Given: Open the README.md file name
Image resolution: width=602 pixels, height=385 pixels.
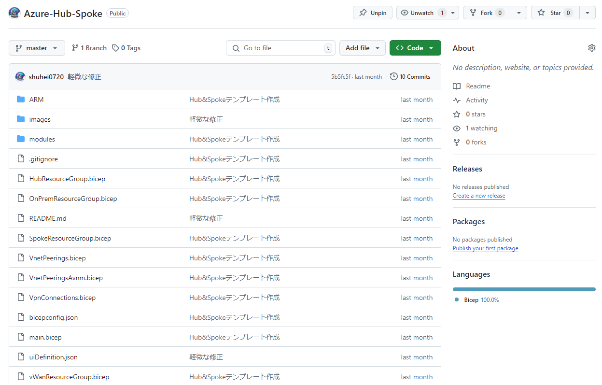Looking at the screenshot, I should pos(48,218).
